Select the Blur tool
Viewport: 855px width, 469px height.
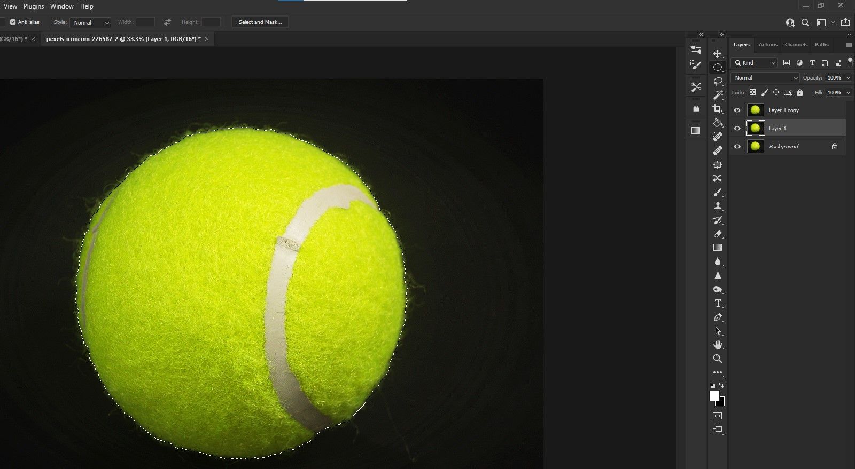pos(718,261)
